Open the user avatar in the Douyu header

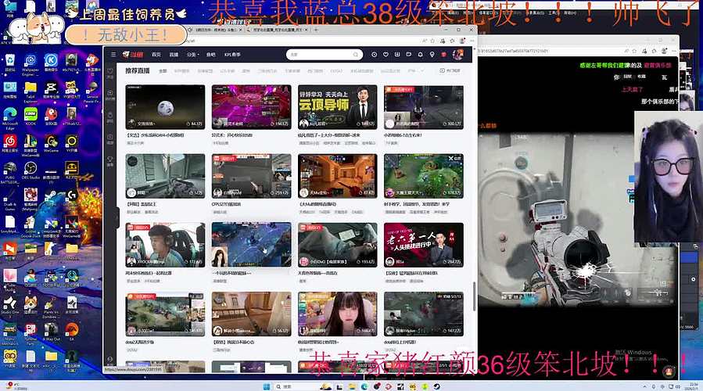(x=458, y=54)
